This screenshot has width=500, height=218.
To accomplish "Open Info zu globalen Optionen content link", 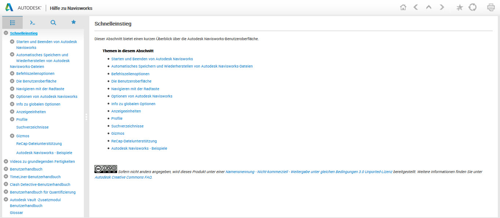I will [133, 104].
